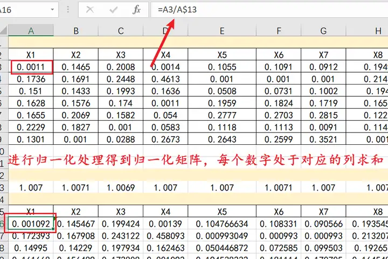
Task: Click cell A16 containing 0.001092
Action: coord(31,223)
